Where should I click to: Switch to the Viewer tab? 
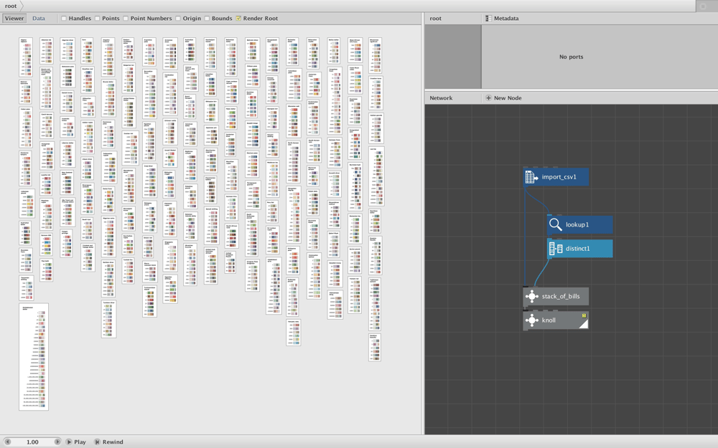[x=14, y=19]
